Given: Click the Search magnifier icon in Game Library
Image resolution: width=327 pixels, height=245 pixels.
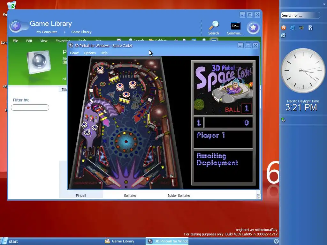Looking at the screenshot, I should click(x=214, y=26).
